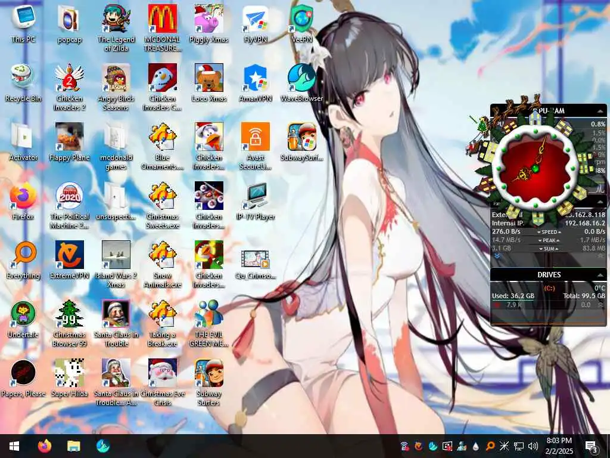The image size is (610, 458).
Task: Select the popcap folder icon
Action: (x=69, y=24)
